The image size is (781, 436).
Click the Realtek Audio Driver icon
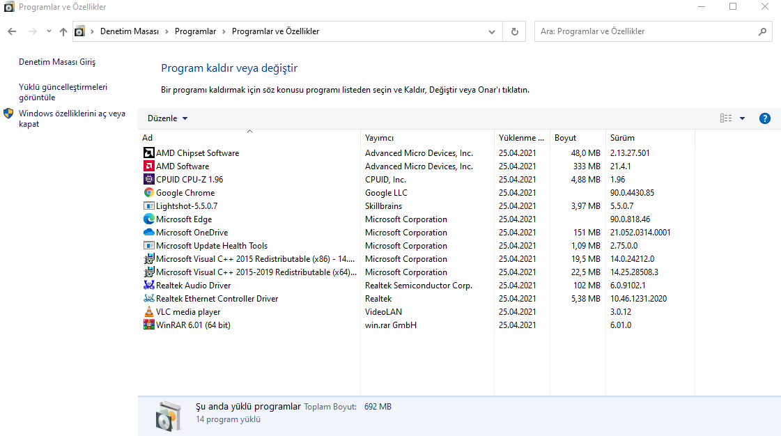[x=148, y=286]
